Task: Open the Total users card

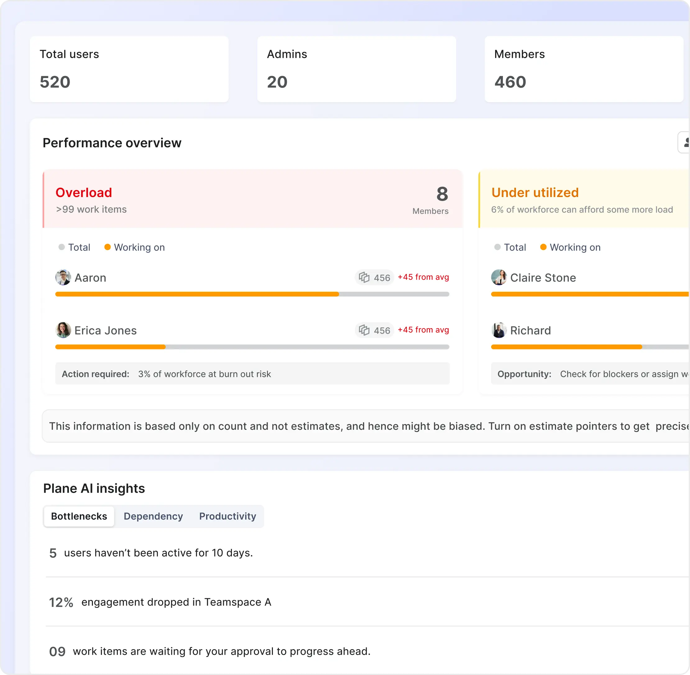Action: (x=129, y=69)
